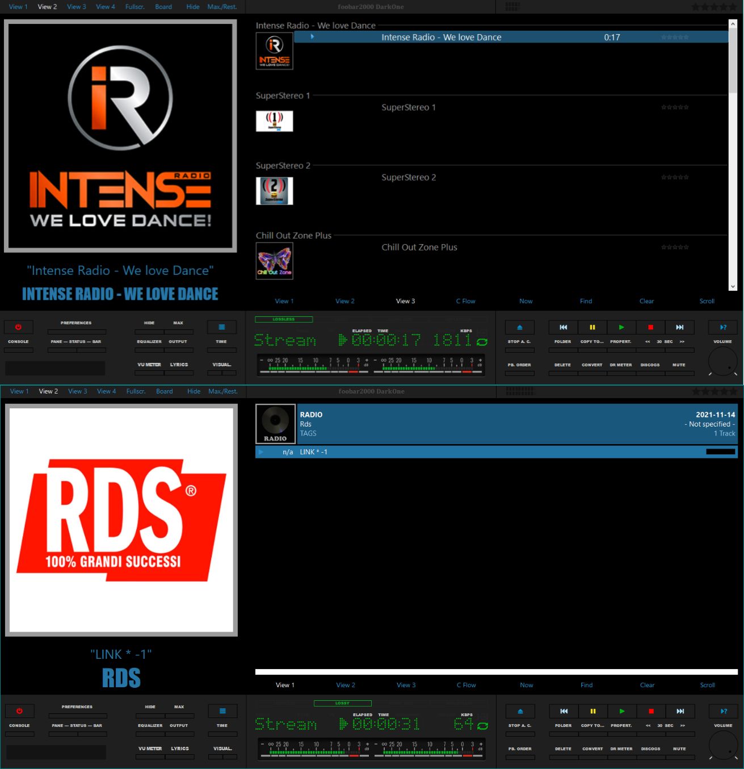Switch to View 3 in upper top menu

pyautogui.click(x=77, y=7)
